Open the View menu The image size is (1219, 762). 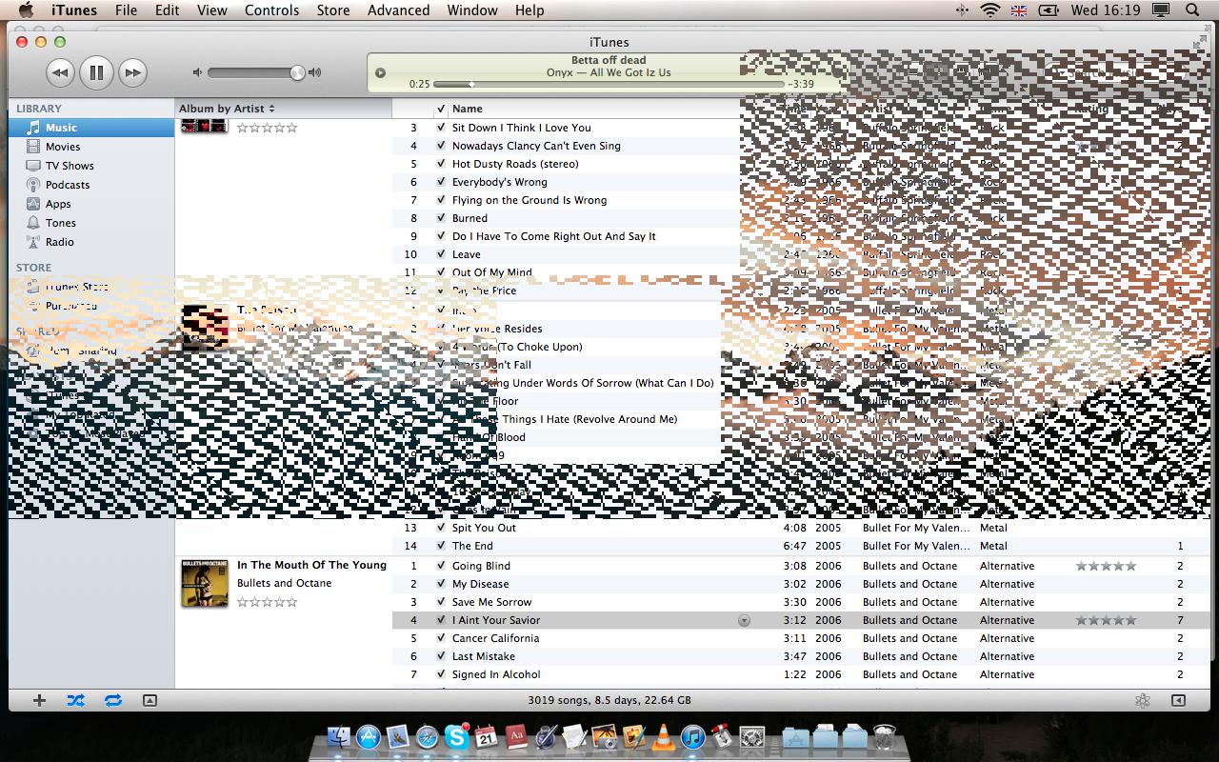(211, 10)
